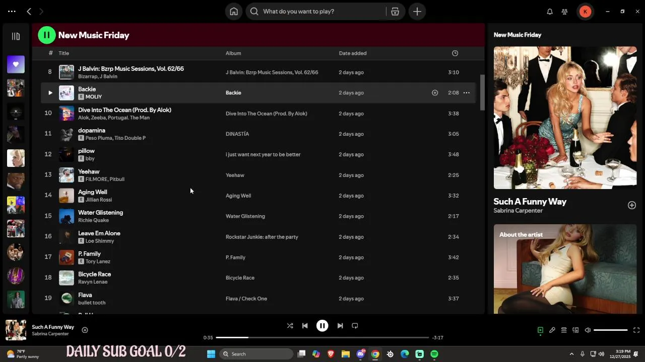Open the user profile avatar K
This screenshot has width=645, height=362.
point(585,12)
